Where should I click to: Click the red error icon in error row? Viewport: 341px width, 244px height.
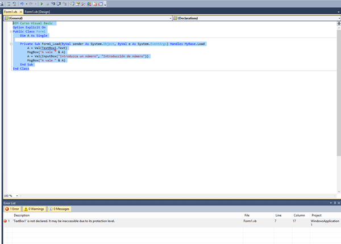(x=5, y=221)
